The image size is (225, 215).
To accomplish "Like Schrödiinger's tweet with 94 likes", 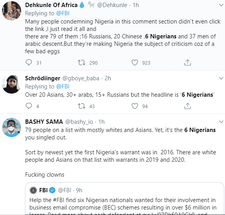I will (x=135, y=106).
